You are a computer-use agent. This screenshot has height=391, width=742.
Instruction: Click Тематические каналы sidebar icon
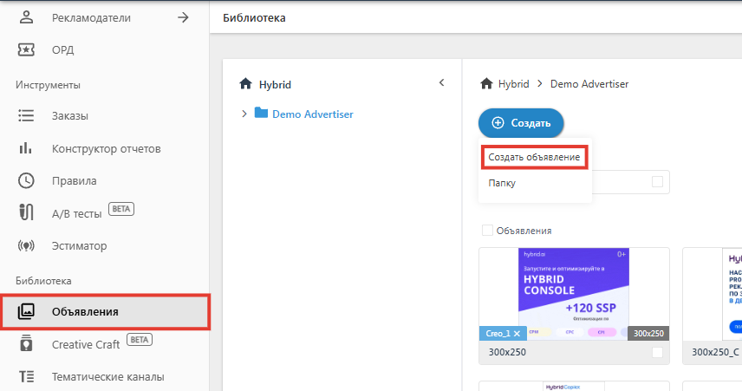pos(26,377)
